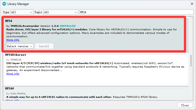The image size is (196, 110).
Task: Click the RF24 library title
Action: point(9,21)
